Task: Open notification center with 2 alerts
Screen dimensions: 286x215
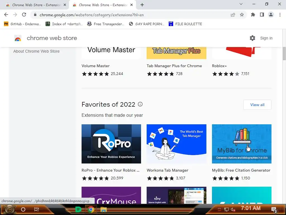Action: click(274, 210)
